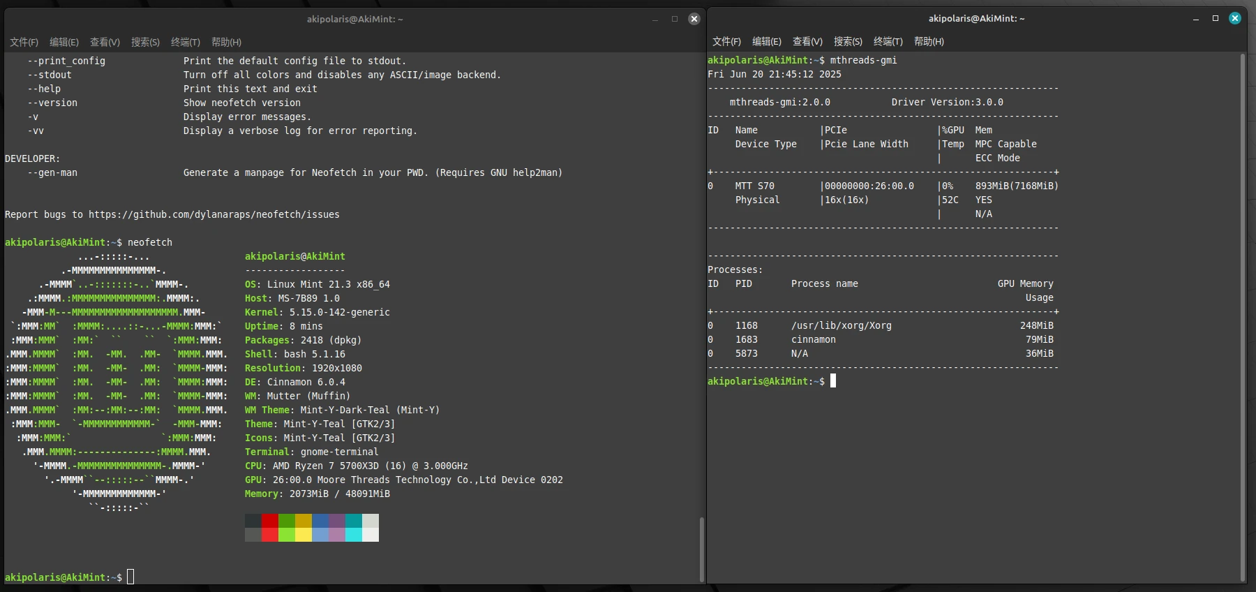Click the '52C' temperature value
Viewport: 1256px width, 592px height.
coord(950,200)
